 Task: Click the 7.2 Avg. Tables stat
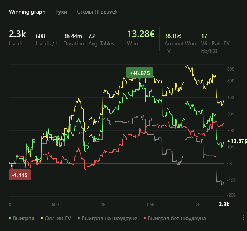(91, 36)
